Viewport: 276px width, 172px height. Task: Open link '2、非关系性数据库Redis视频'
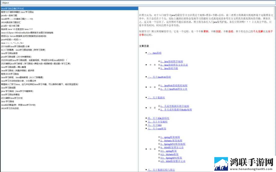(x=176, y=110)
